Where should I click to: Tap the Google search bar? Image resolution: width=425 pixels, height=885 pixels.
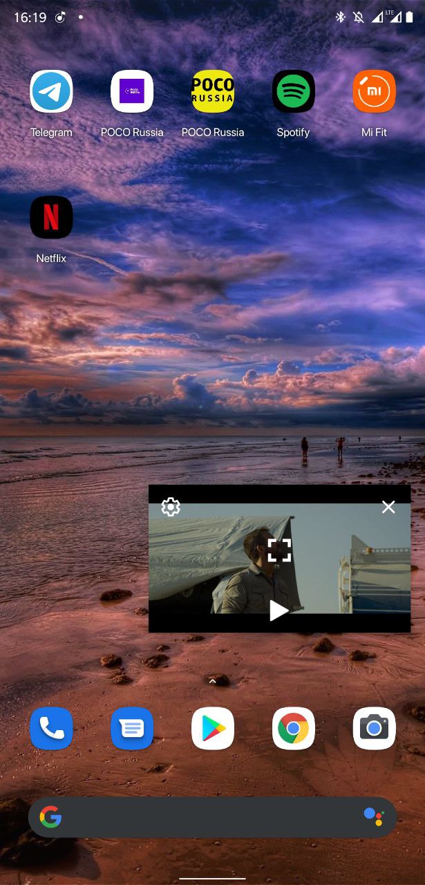[213, 817]
